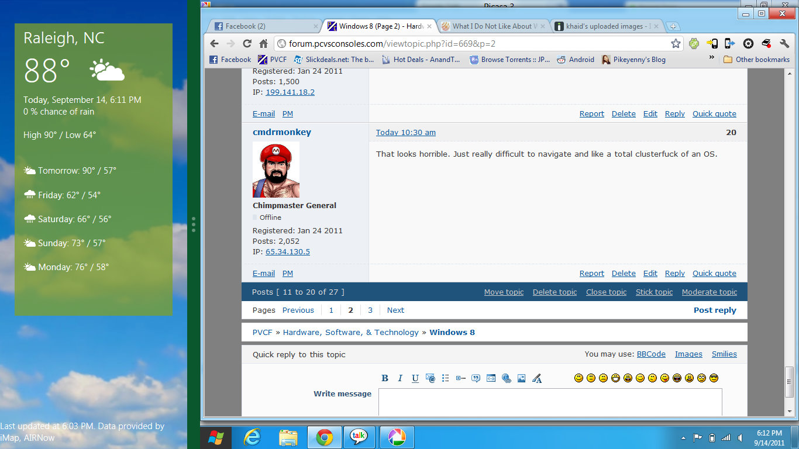Click the black book extension icon
Image resolution: width=799 pixels, height=449 pixels.
766,43
